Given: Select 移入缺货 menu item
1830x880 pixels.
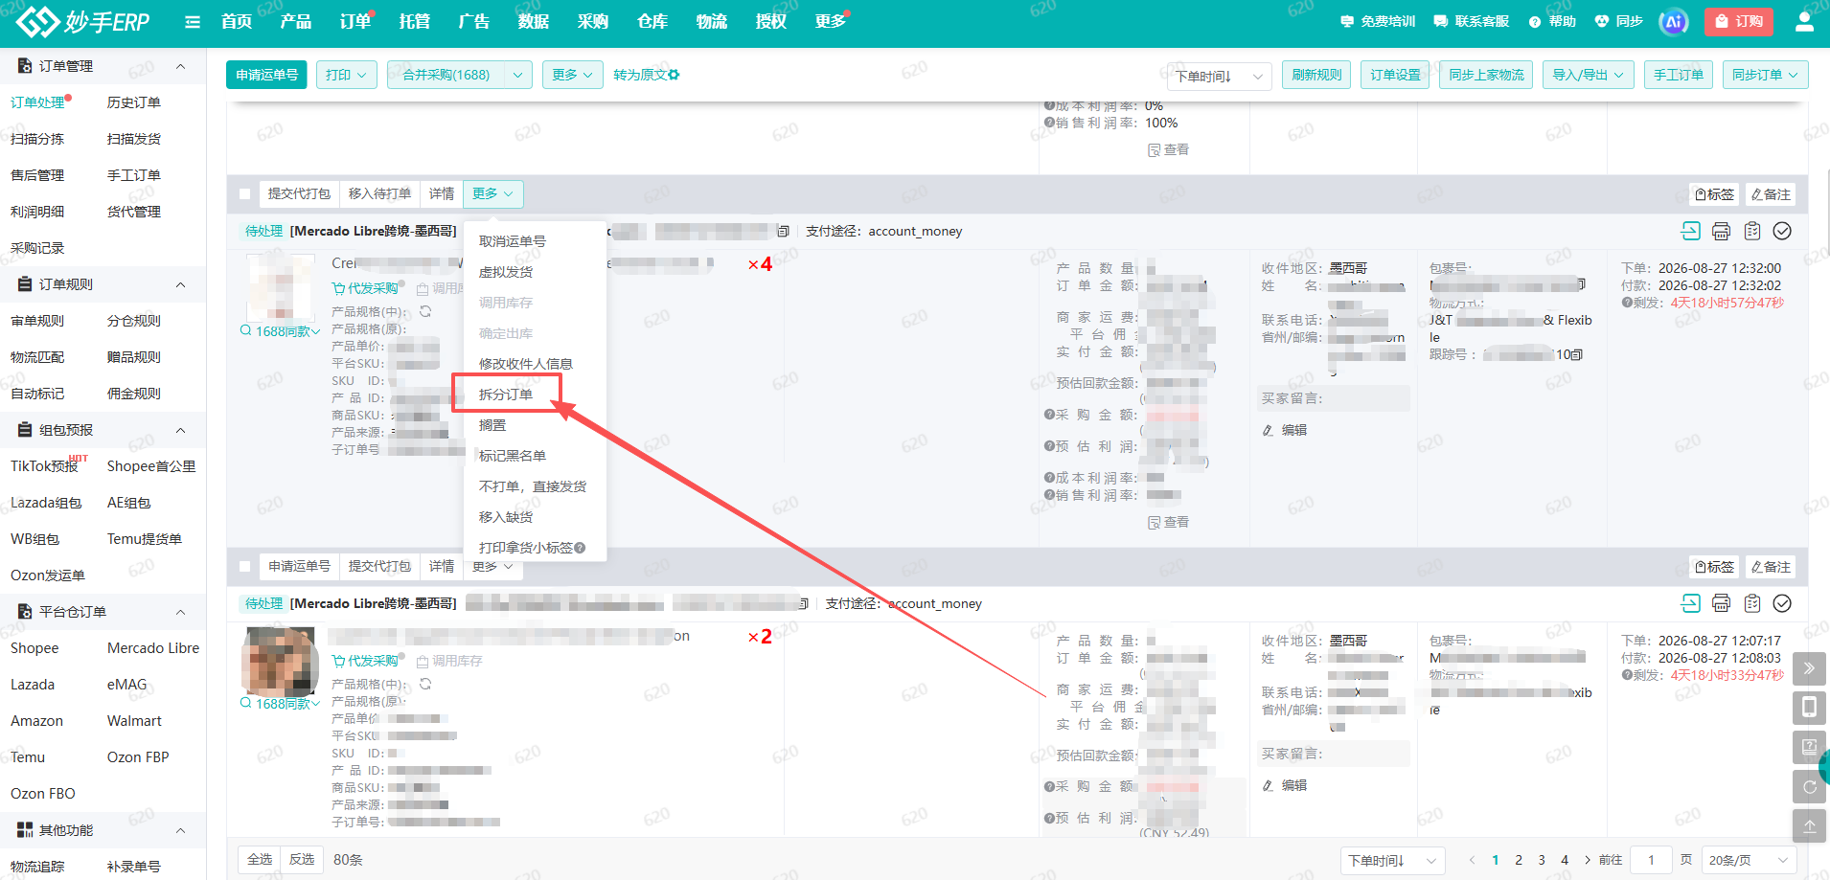Looking at the screenshot, I should (x=506, y=517).
